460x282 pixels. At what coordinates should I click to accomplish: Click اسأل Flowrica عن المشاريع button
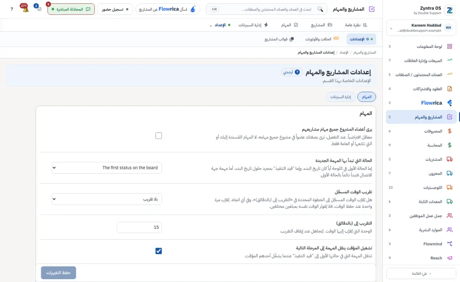tap(168, 9)
